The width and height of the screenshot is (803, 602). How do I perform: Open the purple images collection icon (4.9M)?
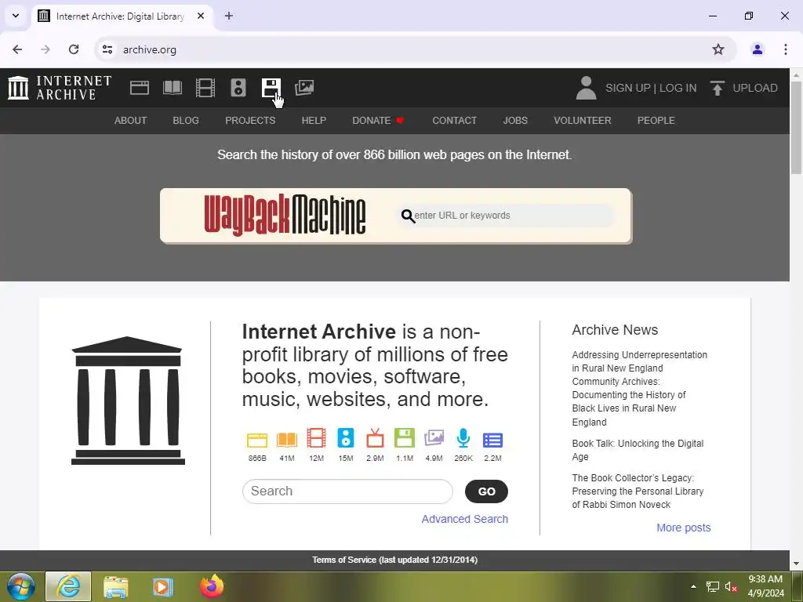point(434,439)
